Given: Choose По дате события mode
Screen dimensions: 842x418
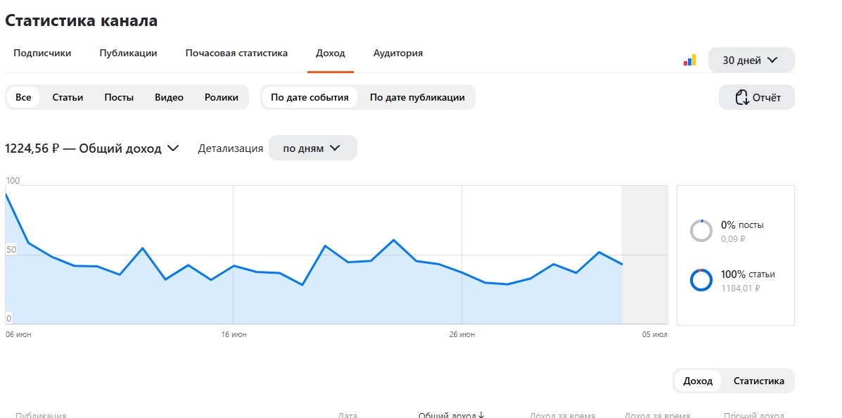Looking at the screenshot, I should coord(310,97).
